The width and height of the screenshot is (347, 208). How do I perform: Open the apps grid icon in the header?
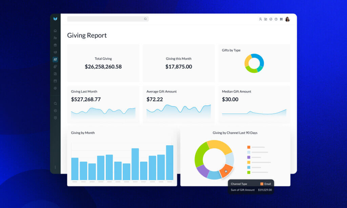click(282, 19)
